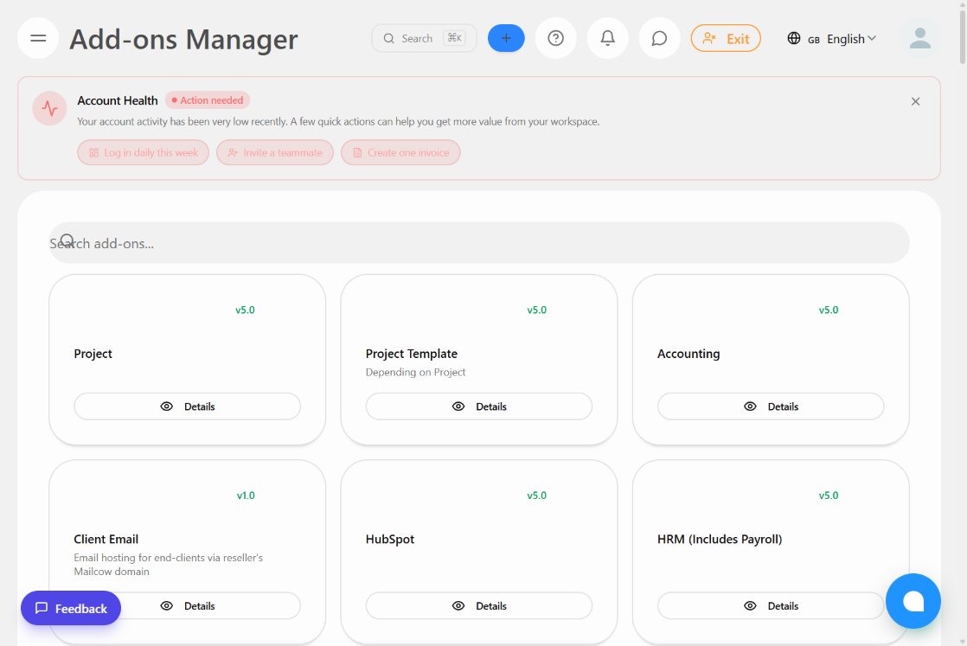967x646 pixels.
Task: Click the blue plus button in the header
Action: (x=506, y=37)
